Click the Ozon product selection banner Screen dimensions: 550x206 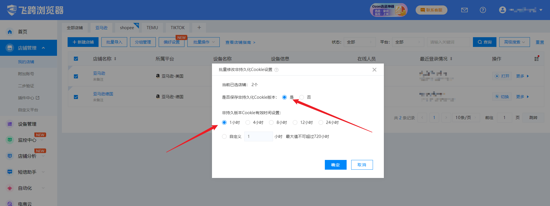(x=388, y=10)
